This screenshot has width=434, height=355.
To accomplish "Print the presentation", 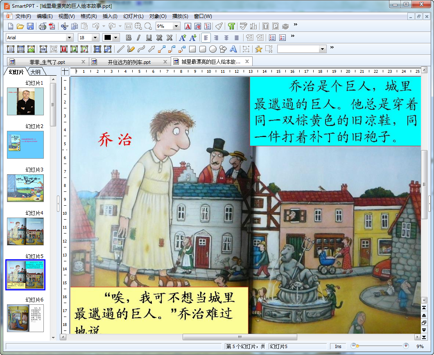I will [43, 26].
